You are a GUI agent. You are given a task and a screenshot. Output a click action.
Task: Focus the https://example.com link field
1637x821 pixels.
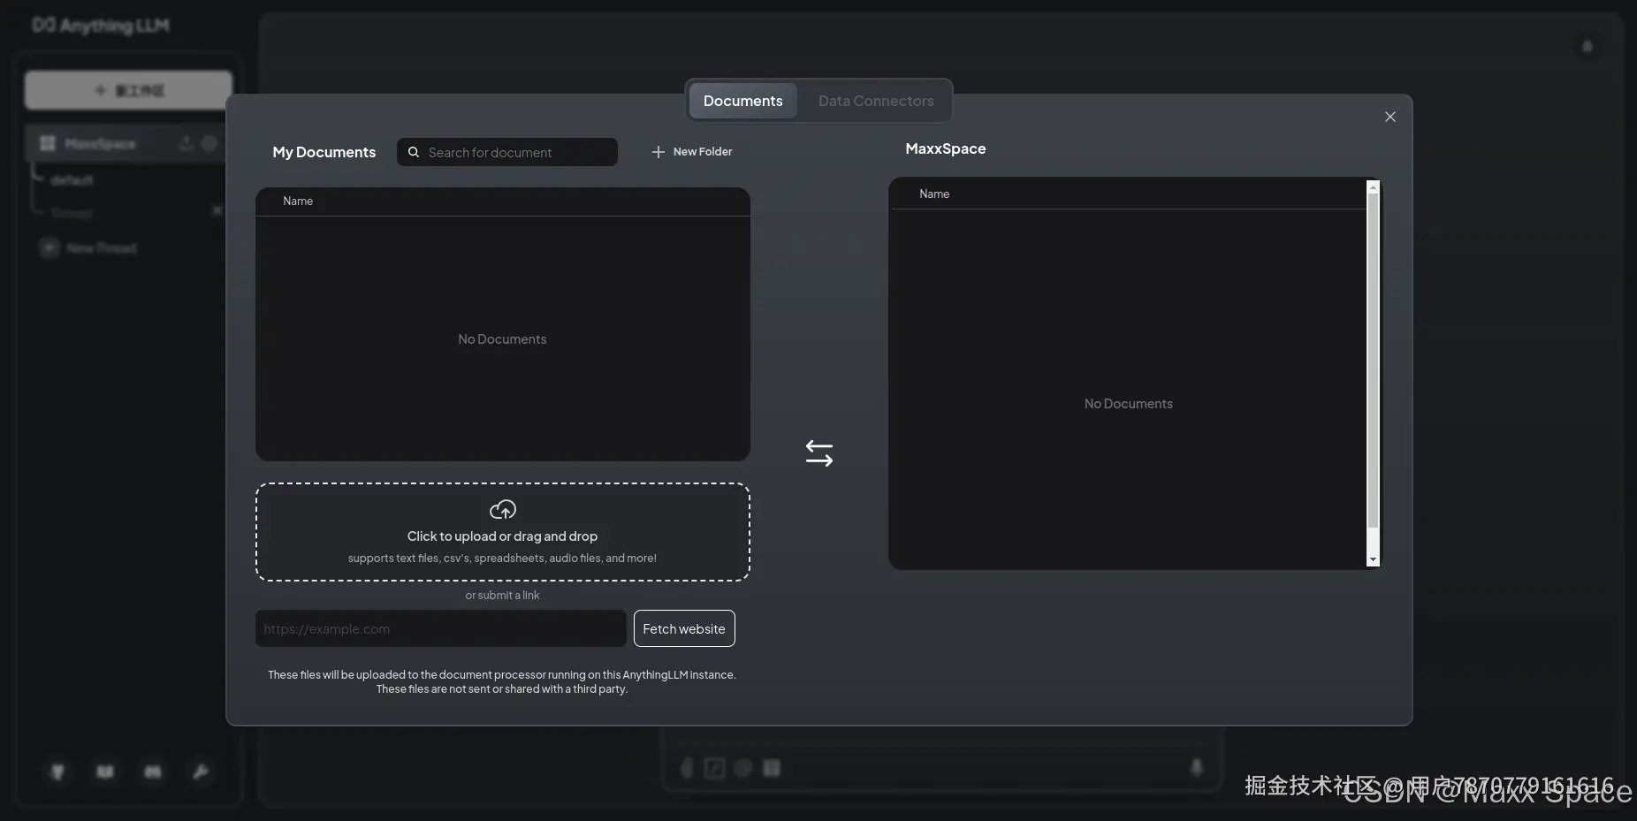pyautogui.click(x=441, y=628)
